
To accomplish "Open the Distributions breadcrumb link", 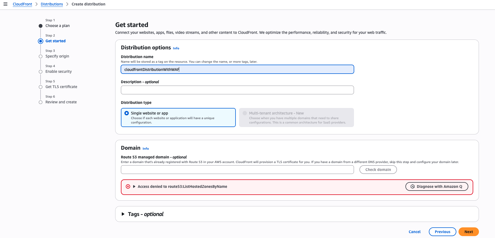I will click(x=52, y=4).
